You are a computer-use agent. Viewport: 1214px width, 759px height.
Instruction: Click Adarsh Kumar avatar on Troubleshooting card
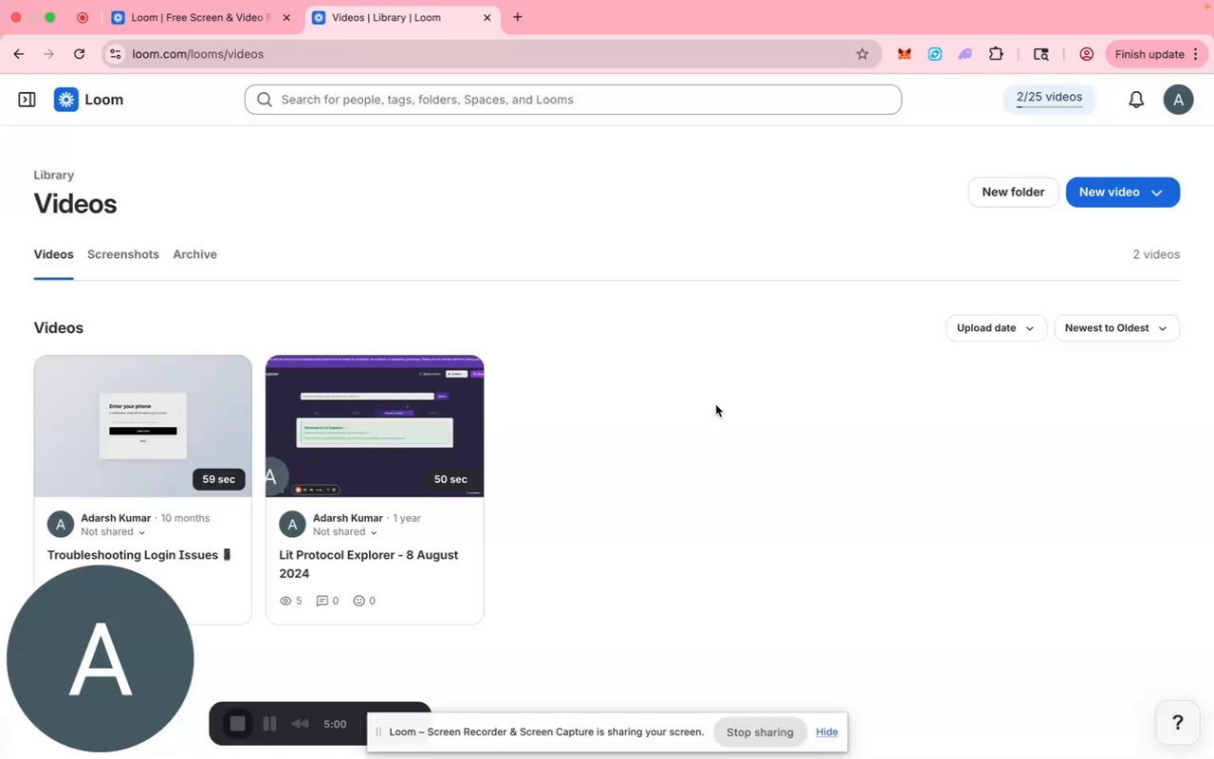coord(61,524)
